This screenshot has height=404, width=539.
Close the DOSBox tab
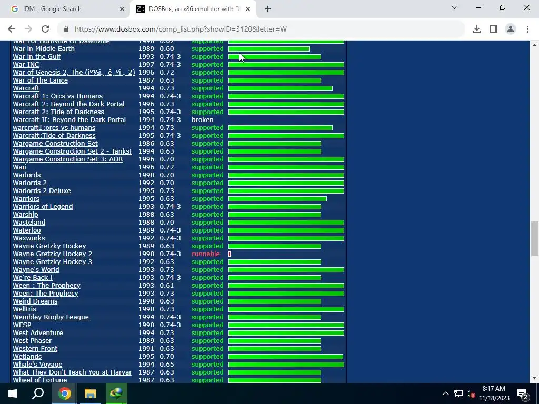coord(248,9)
